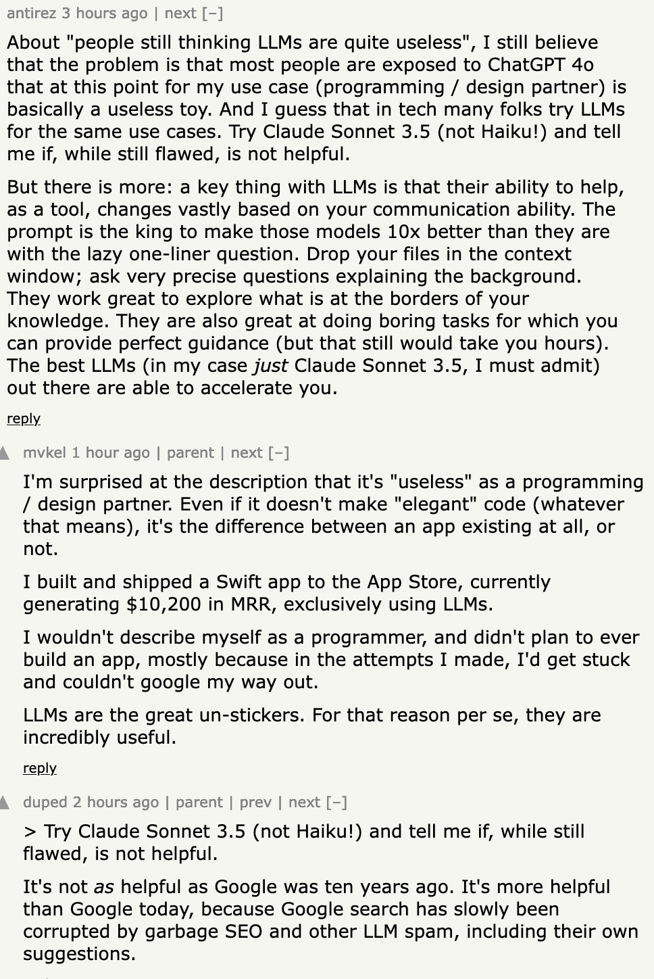This screenshot has height=979, width=654.
Task: Click the "2 hours ago" timestamp link
Action: (116, 803)
